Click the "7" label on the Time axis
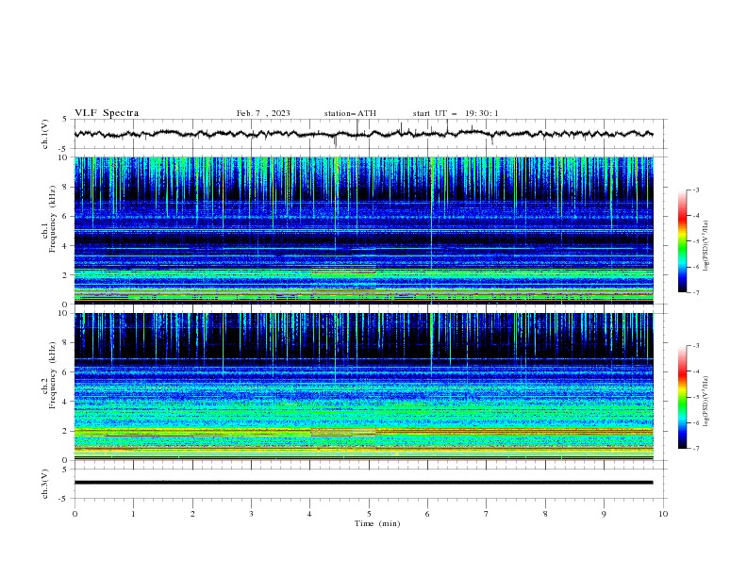 click(487, 514)
